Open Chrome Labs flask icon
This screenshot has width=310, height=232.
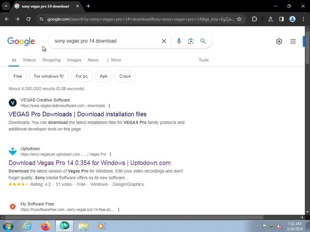coord(270,19)
